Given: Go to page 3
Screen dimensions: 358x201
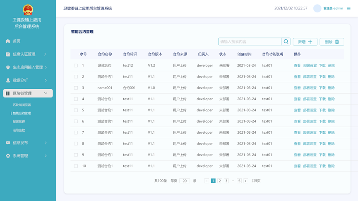Looking at the screenshot, I should click(x=226, y=181).
